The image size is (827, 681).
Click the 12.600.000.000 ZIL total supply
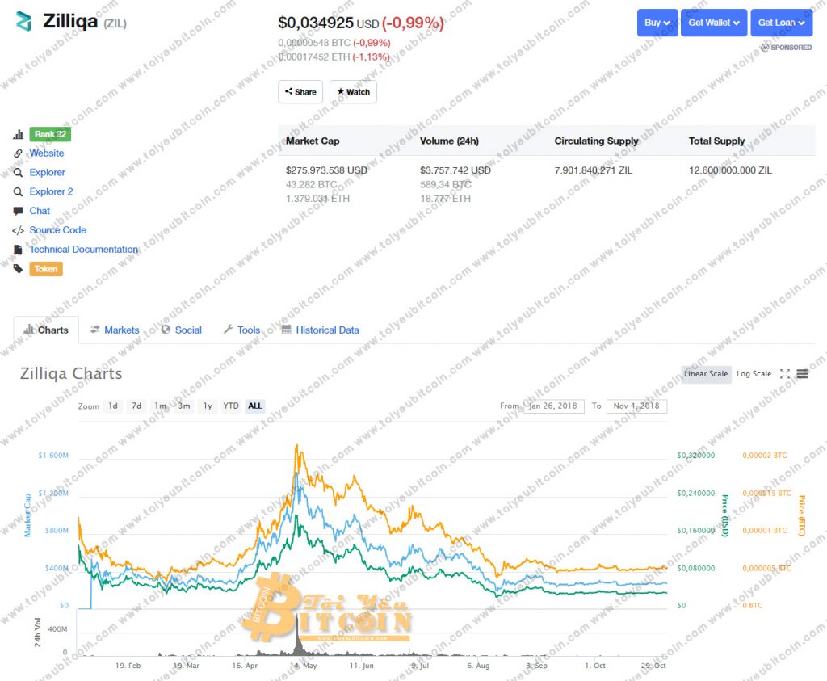(730, 170)
